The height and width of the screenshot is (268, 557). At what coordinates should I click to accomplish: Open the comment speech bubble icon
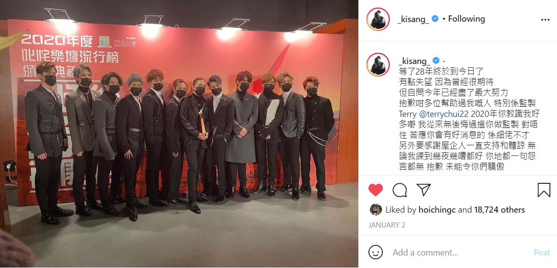[x=400, y=190]
